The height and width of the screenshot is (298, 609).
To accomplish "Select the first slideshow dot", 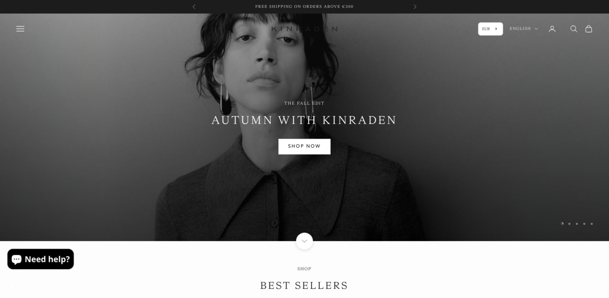I will (562, 223).
